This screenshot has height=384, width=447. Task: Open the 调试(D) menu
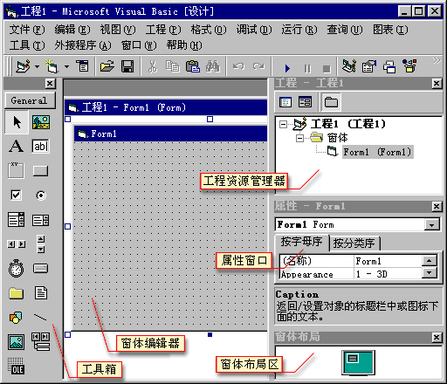point(254,30)
